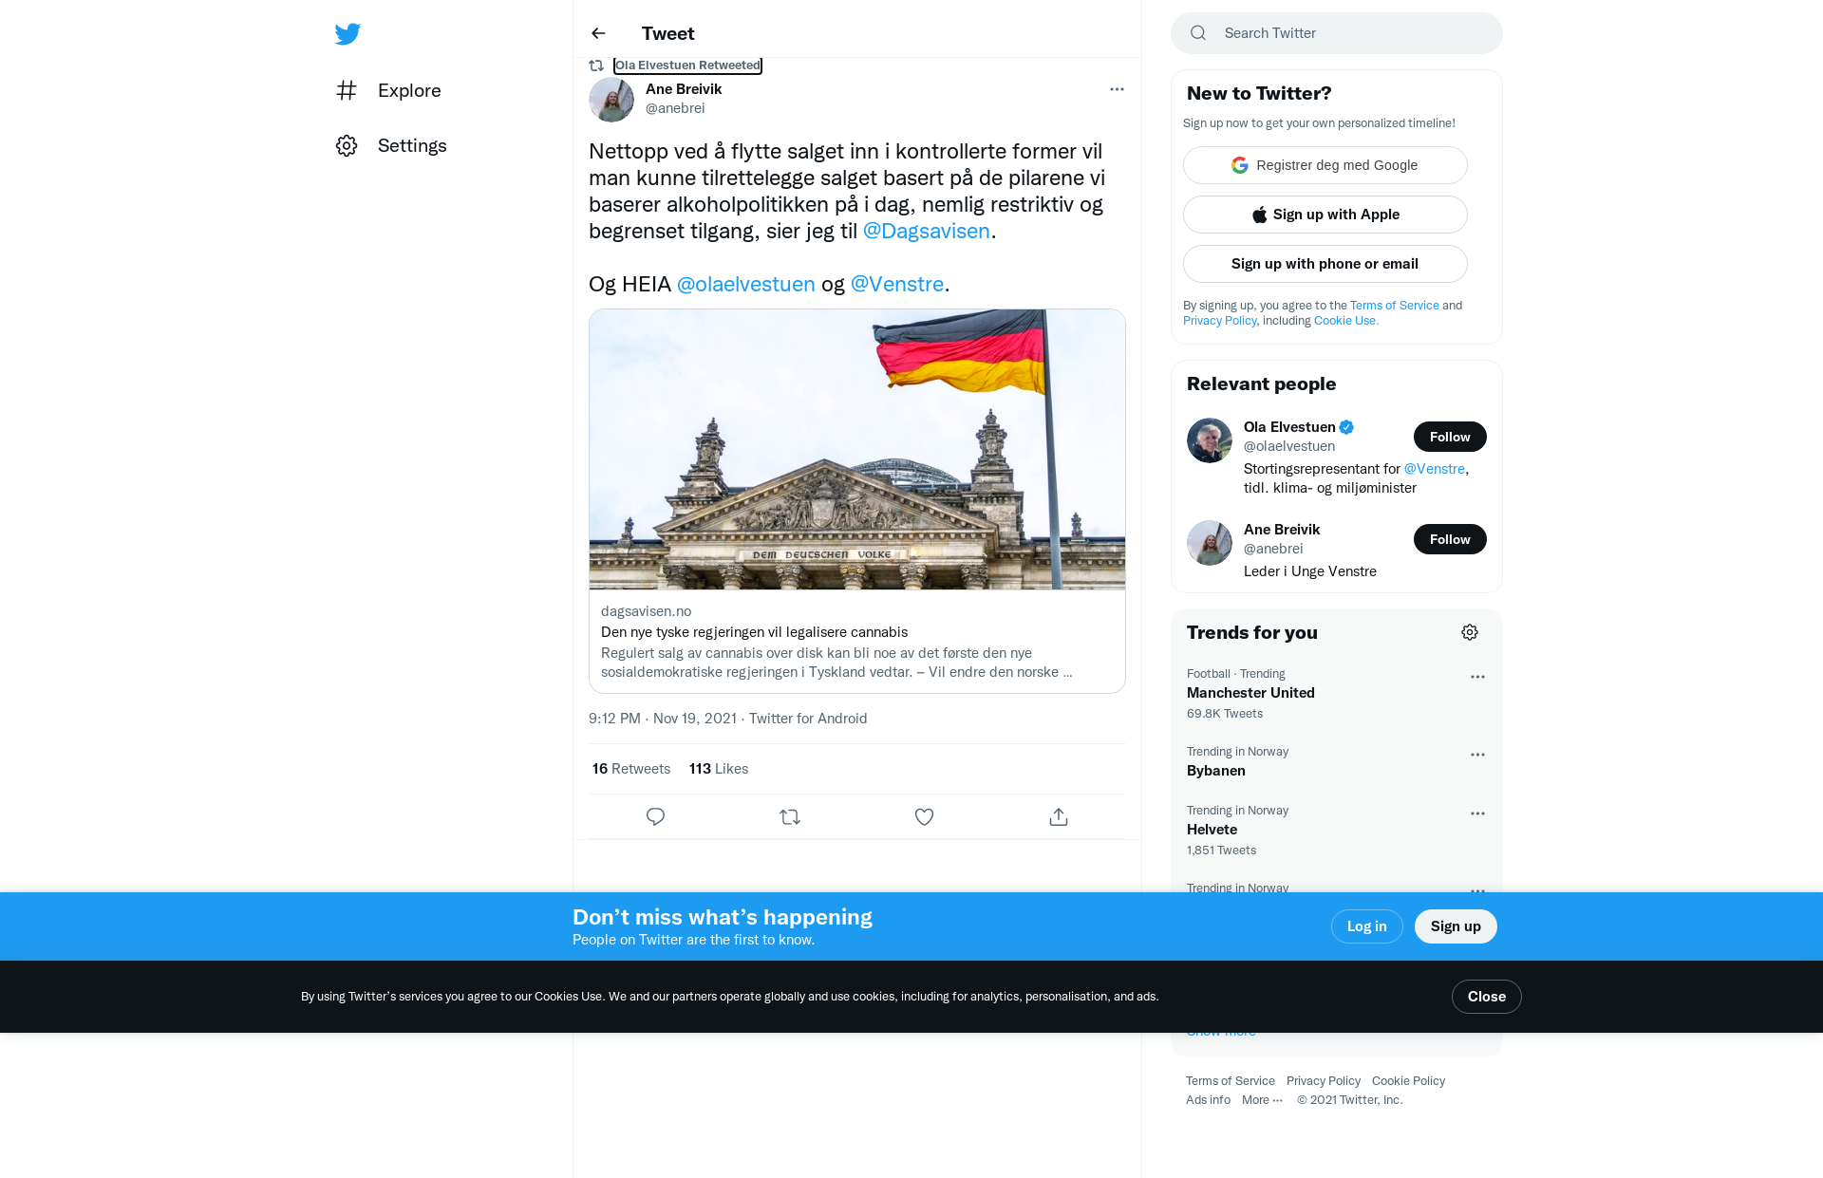The image size is (1823, 1178).
Task: Like the tweet with the heart icon
Action: point(924,816)
